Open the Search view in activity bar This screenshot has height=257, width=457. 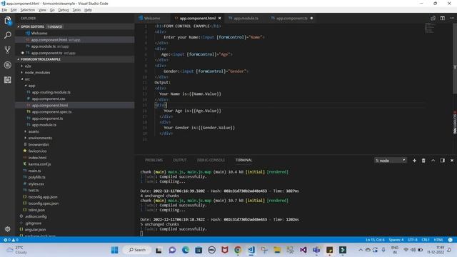click(8, 35)
